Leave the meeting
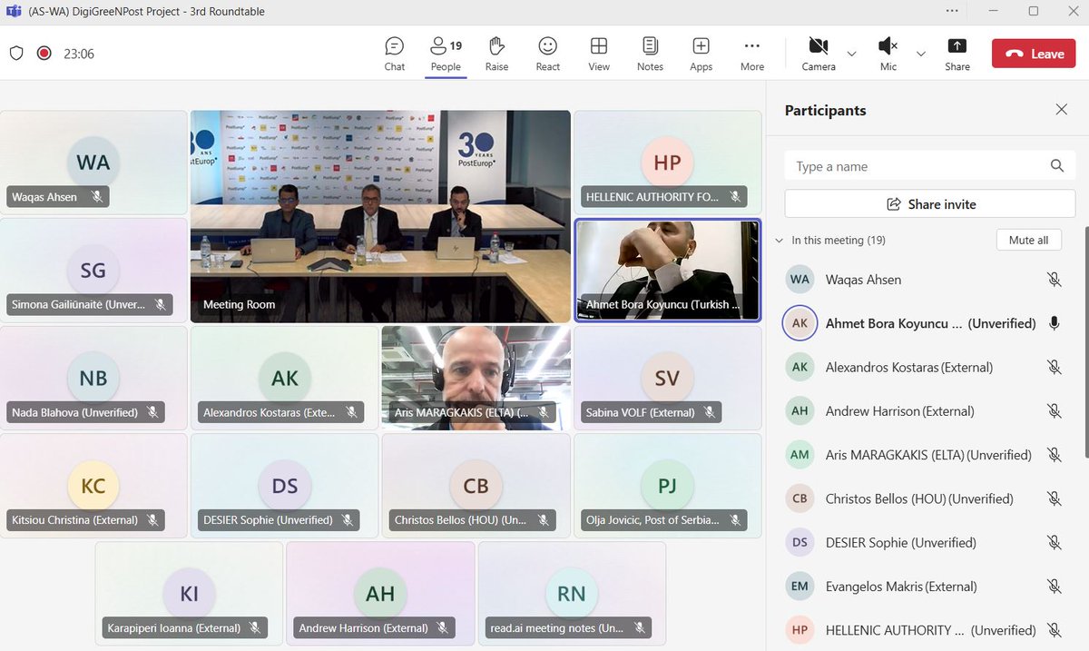Screen dimensions: 1089x651 (1033, 53)
